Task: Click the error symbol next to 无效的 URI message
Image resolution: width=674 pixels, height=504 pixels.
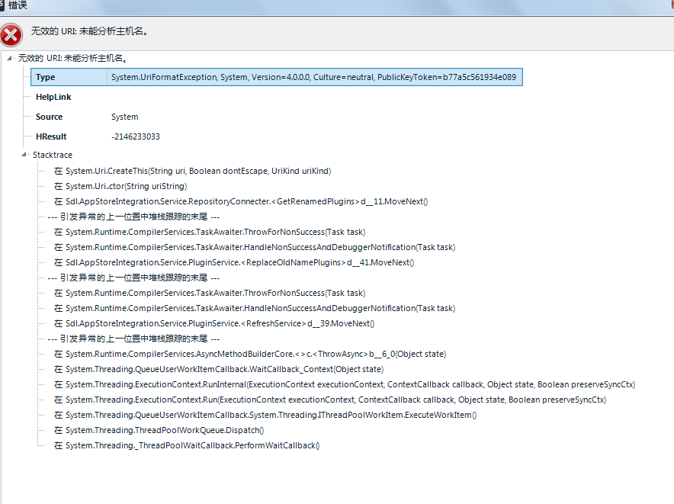Action: [12, 34]
